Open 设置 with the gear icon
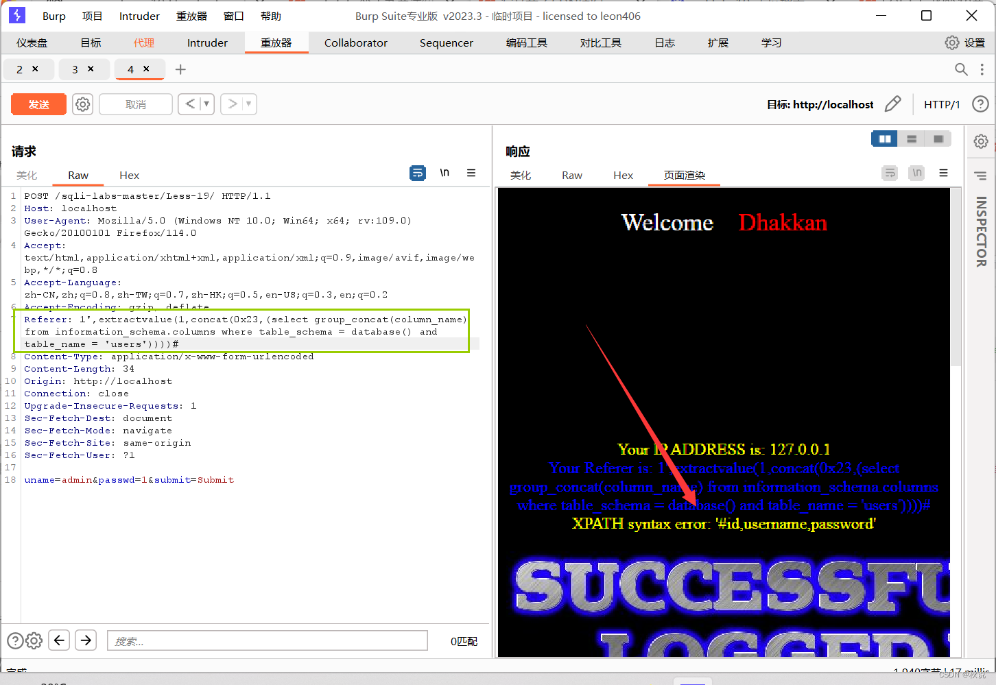The height and width of the screenshot is (685, 996). click(964, 43)
